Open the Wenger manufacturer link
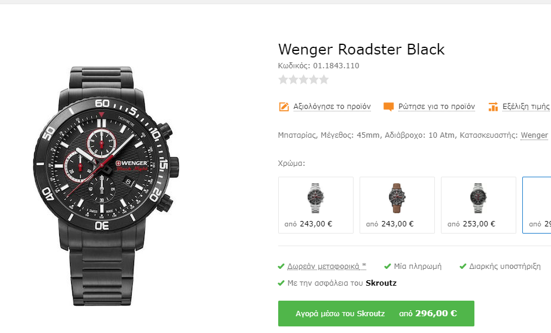This screenshot has height=333, width=551. (x=534, y=135)
